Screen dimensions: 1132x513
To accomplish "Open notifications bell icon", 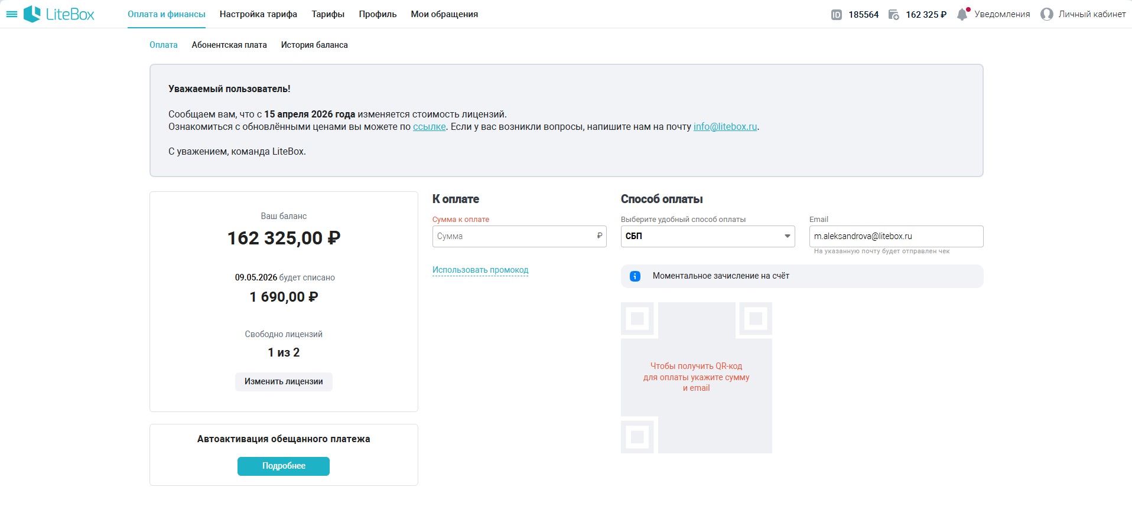I will pos(962,14).
